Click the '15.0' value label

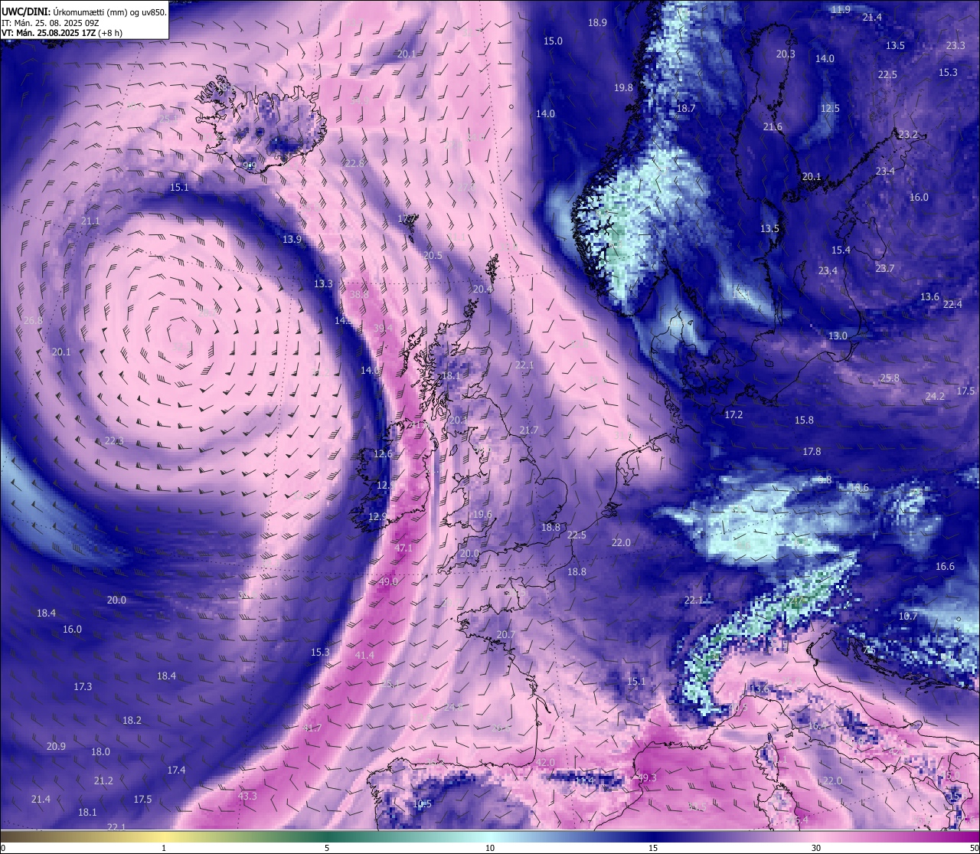coord(553,41)
